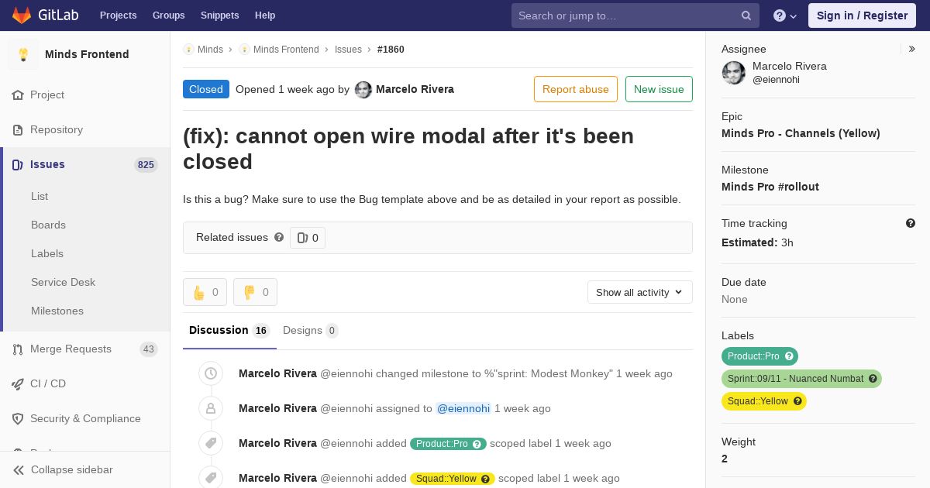
Task: Open the Issues List sidebar link
Action: [40, 196]
